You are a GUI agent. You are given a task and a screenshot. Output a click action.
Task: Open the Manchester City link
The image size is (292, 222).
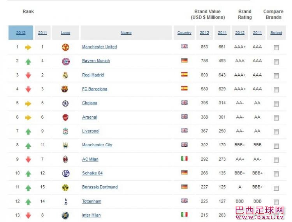(97, 145)
